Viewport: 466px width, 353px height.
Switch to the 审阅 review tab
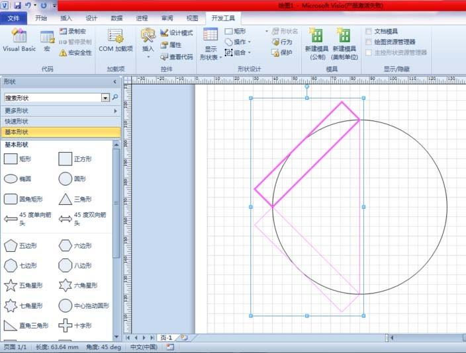pyautogui.click(x=167, y=18)
